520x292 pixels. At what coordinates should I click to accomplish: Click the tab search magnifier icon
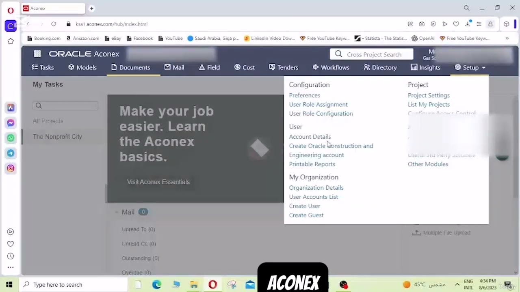466,8
